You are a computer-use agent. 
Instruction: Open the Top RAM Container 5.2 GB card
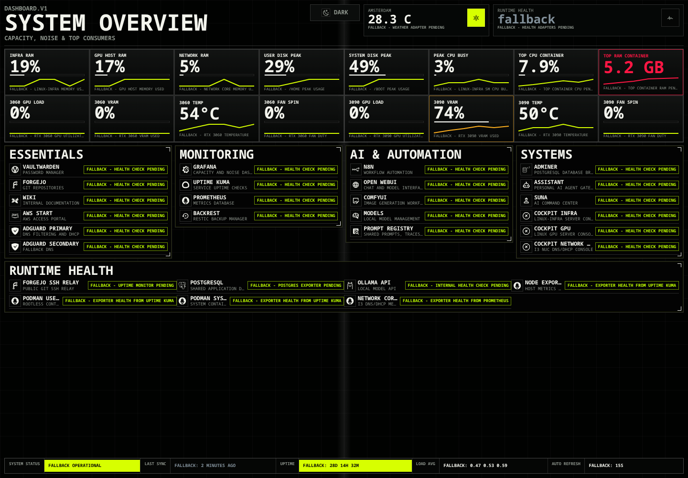(641, 72)
